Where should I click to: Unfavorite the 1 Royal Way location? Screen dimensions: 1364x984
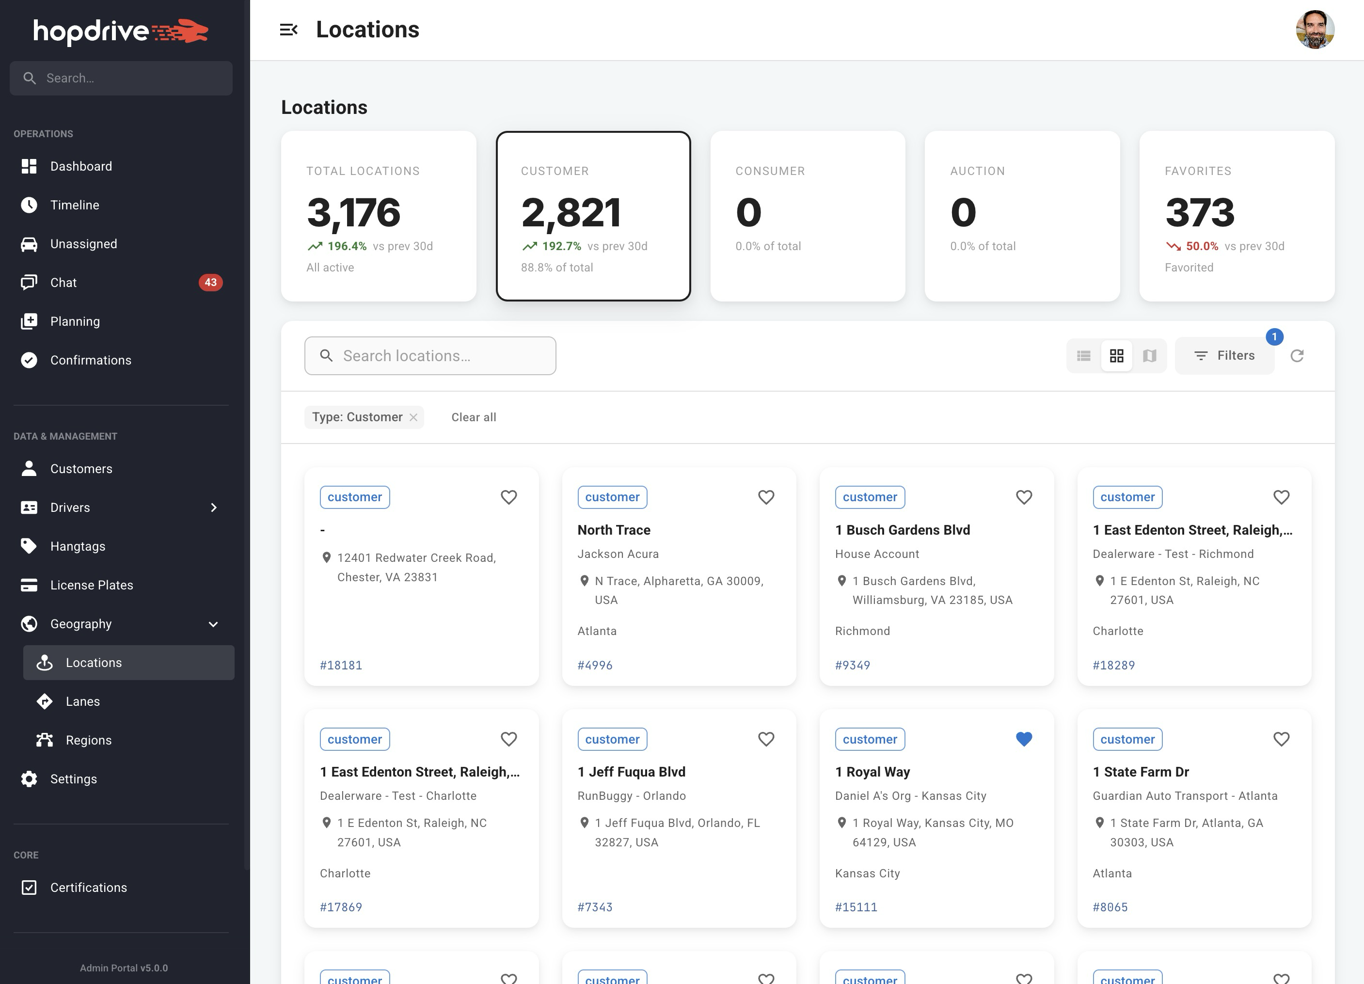pos(1024,739)
